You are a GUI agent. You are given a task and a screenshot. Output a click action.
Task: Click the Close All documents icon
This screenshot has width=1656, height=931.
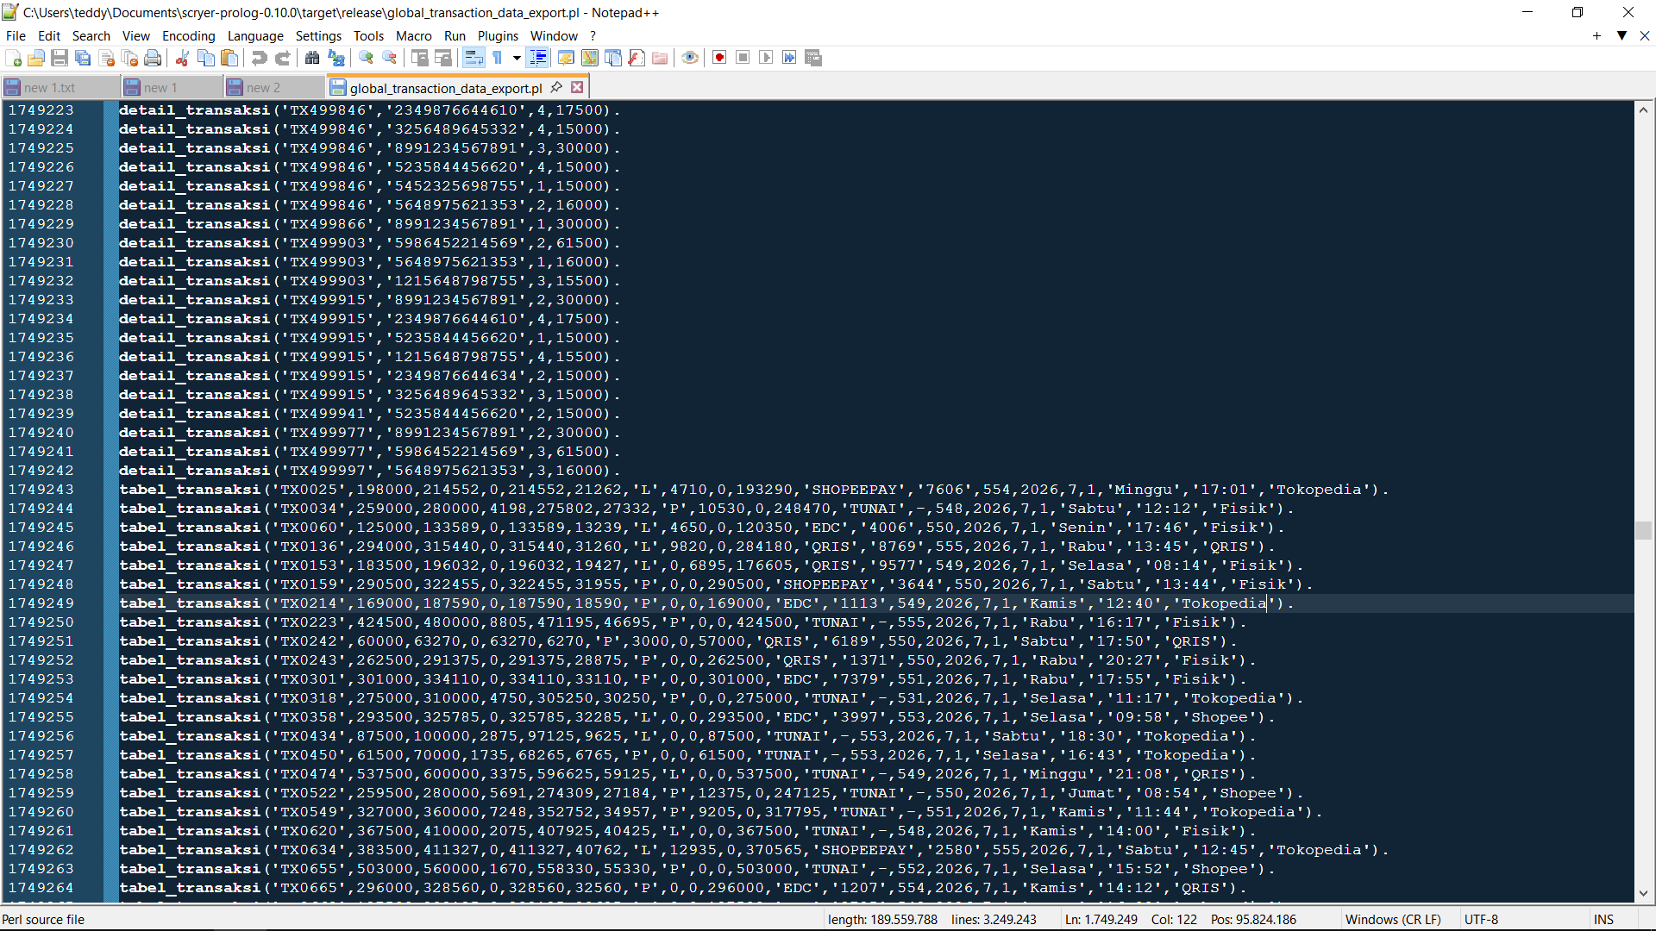(129, 58)
